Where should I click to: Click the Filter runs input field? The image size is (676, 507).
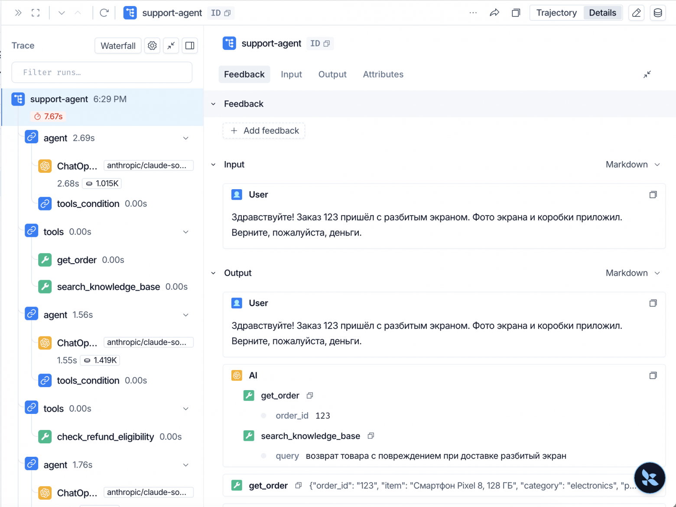pos(102,72)
